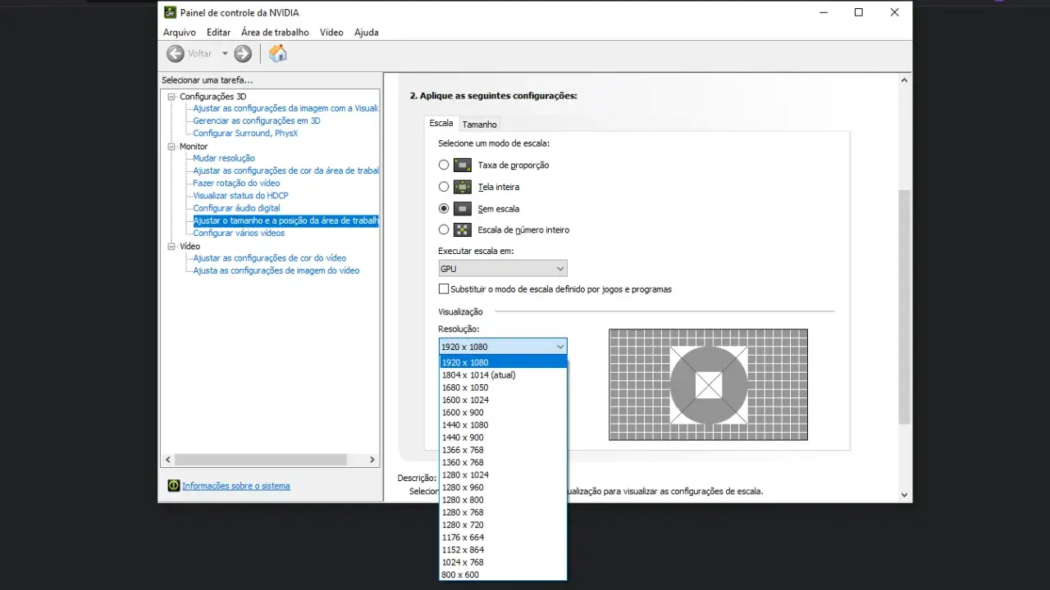This screenshot has width=1050, height=590.
Task: Open Configurar Surround, PhysX
Action: click(x=245, y=133)
